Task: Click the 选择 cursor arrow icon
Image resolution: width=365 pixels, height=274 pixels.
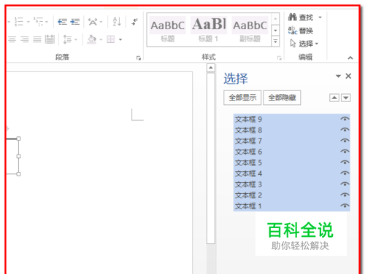Action: tap(293, 44)
